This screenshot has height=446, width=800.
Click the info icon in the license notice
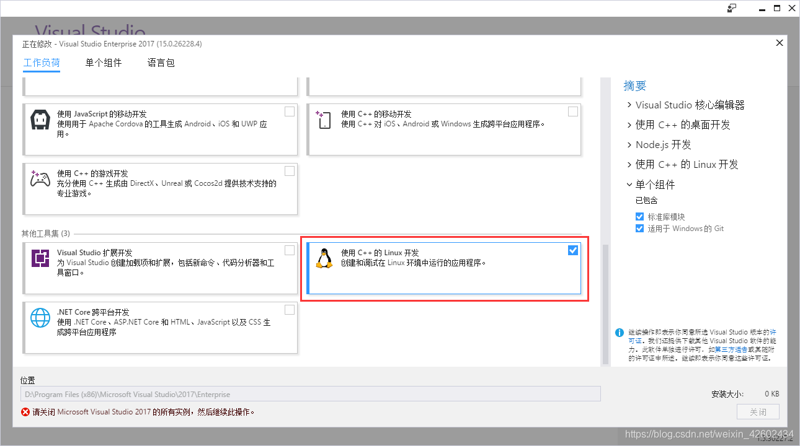click(x=620, y=333)
